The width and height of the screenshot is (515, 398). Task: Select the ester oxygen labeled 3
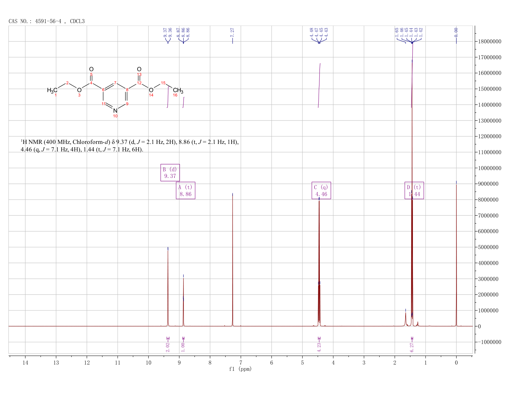[x=79, y=90]
